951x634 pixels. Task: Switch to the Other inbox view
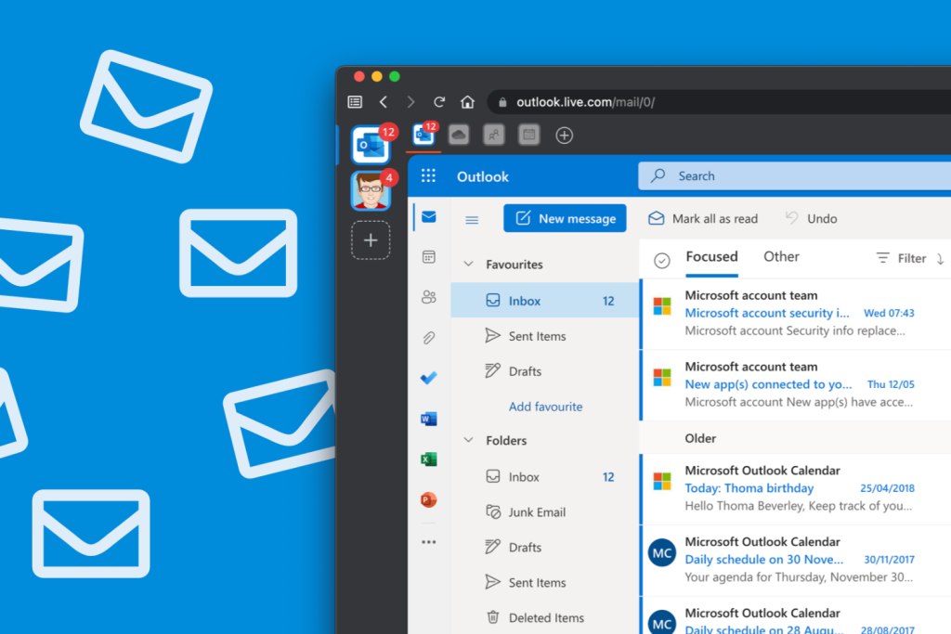(781, 256)
